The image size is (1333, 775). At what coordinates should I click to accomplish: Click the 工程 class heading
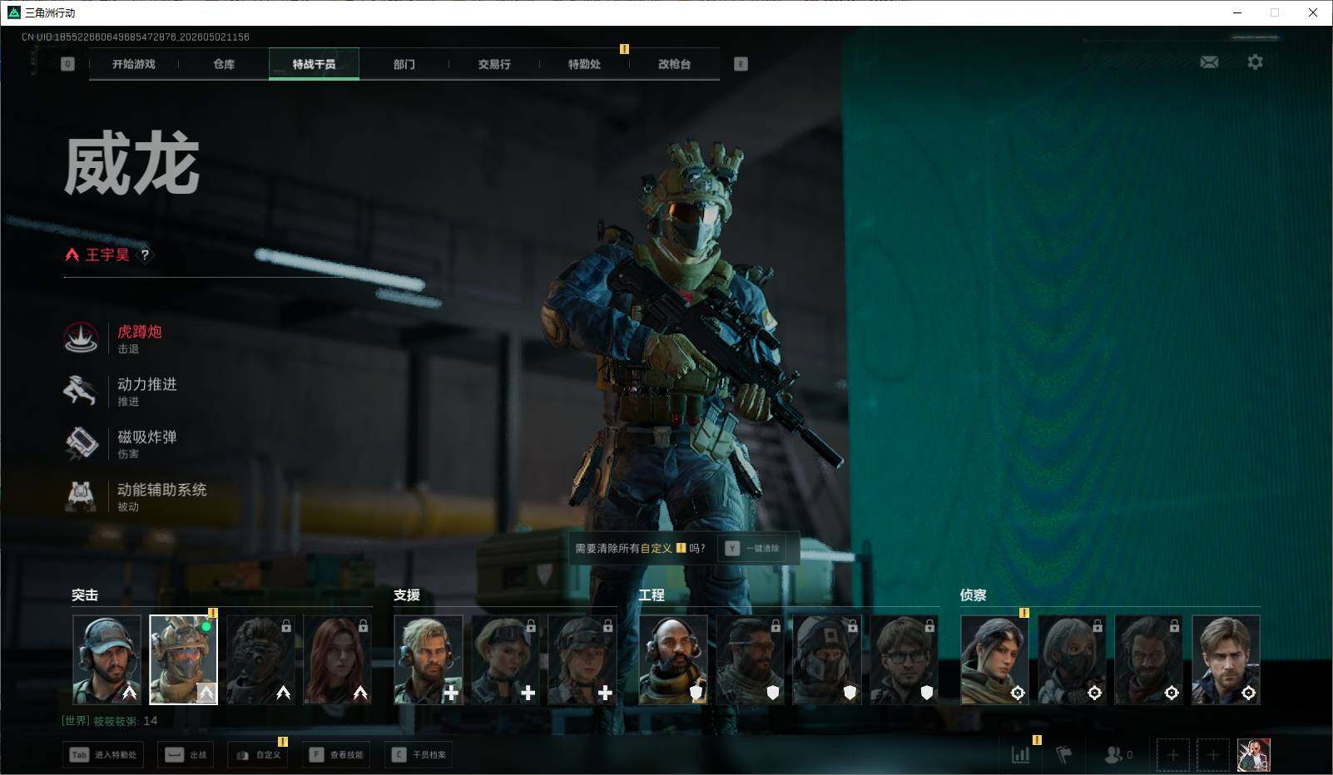(652, 595)
